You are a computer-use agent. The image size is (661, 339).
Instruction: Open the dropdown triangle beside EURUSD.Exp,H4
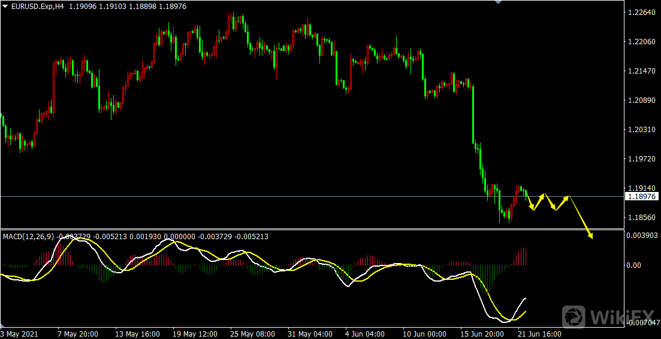click(x=5, y=6)
